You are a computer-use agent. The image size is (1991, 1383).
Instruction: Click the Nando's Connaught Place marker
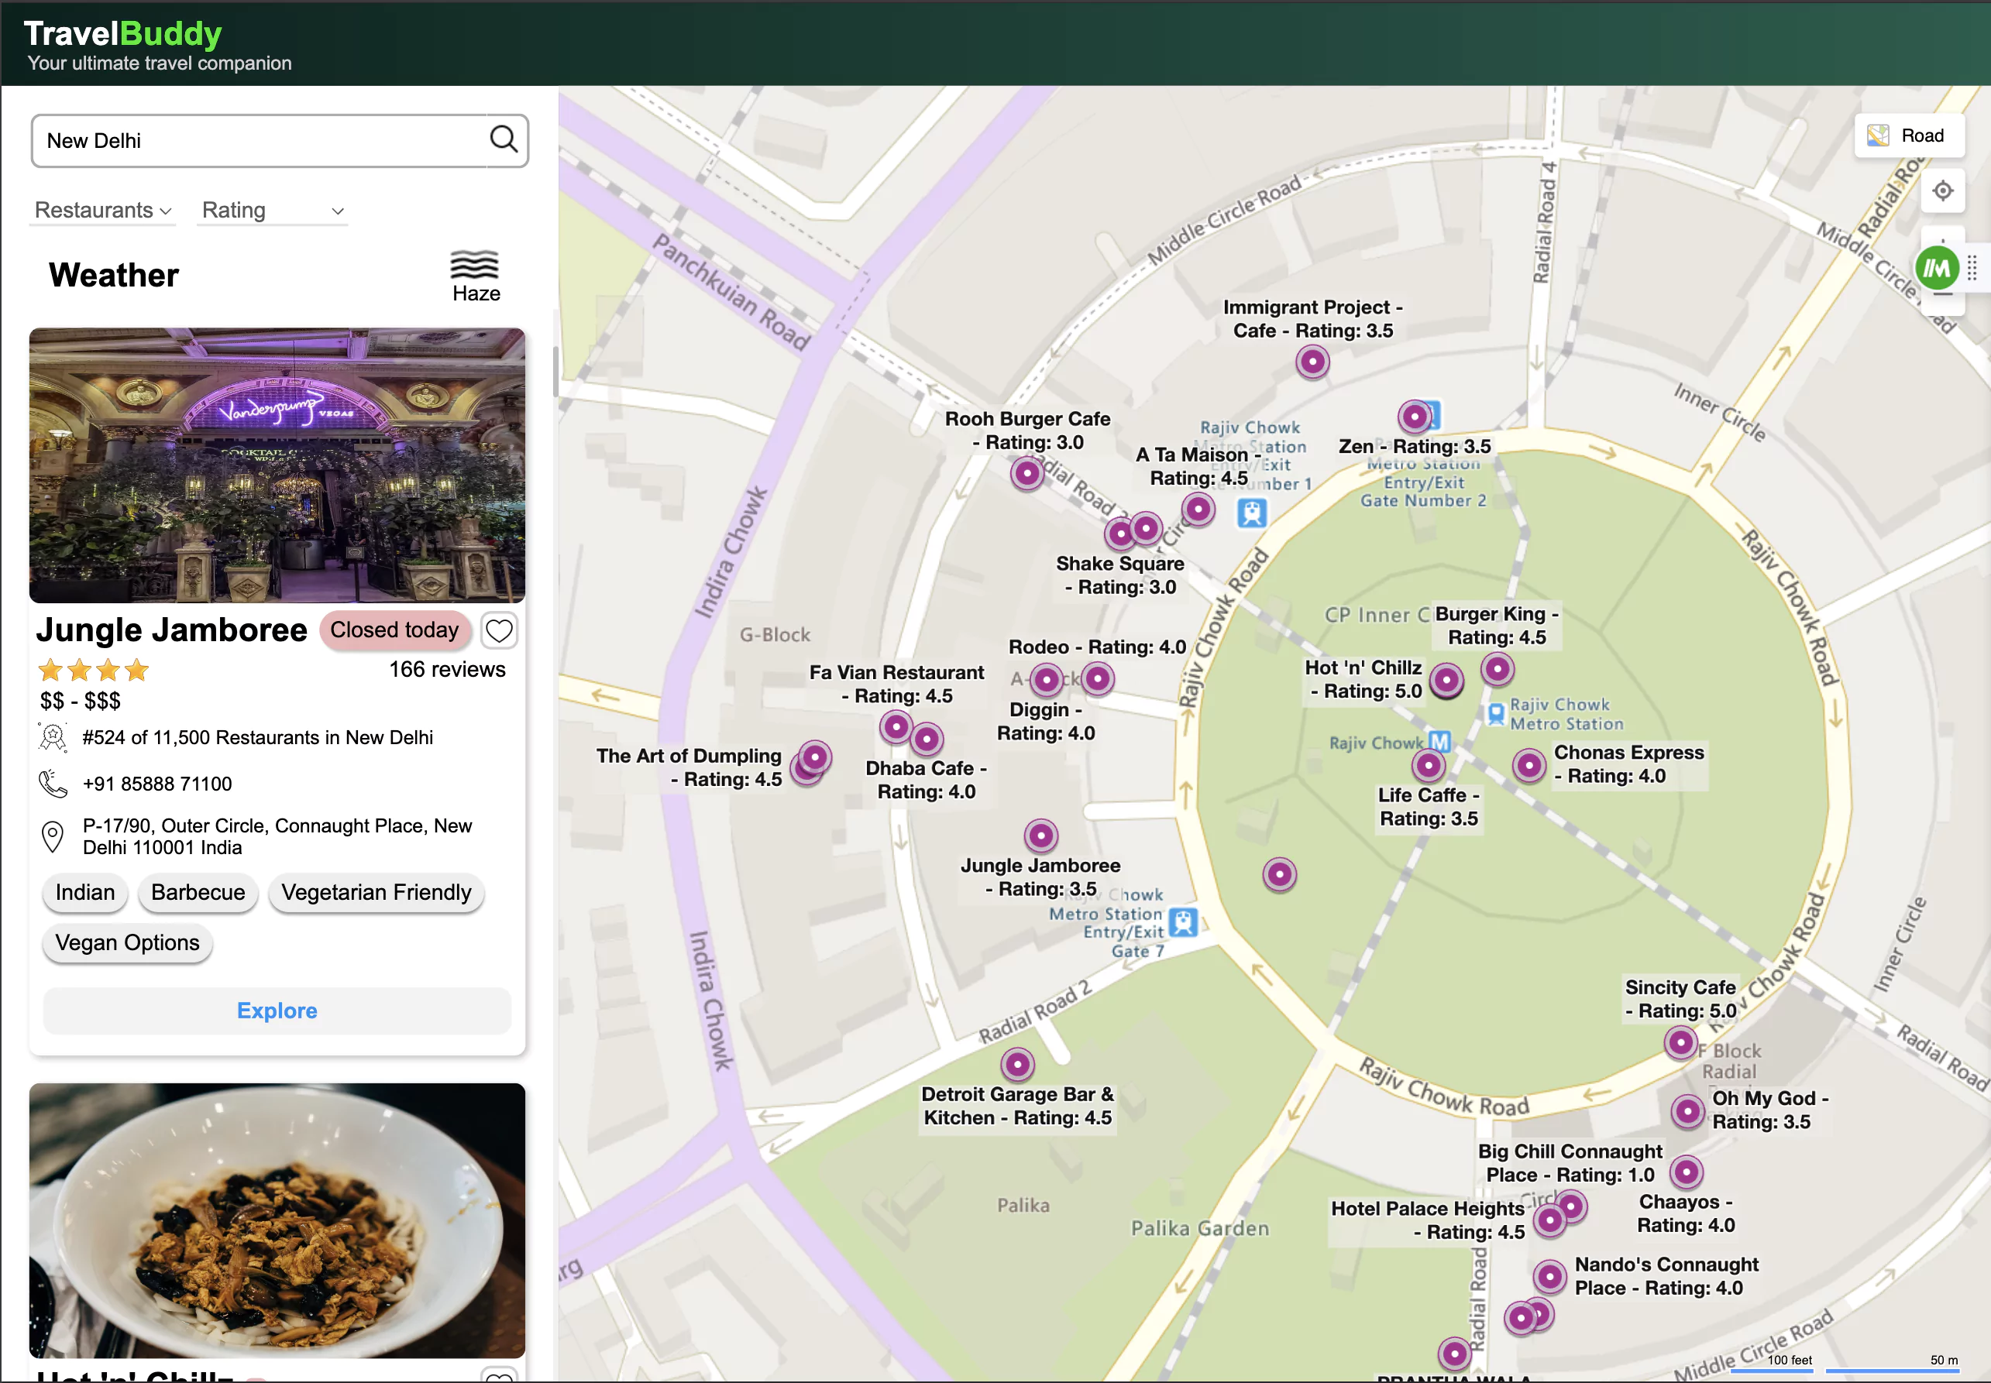click(1550, 1276)
